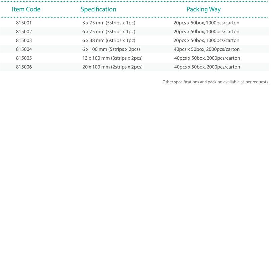Click the 'Other spceifications and packing' footnote
Screen dimensions: 275x256
pyautogui.click(x=215, y=82)
